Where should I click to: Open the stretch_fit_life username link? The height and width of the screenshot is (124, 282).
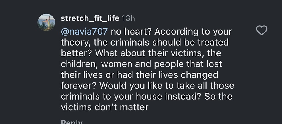point(90,18)
